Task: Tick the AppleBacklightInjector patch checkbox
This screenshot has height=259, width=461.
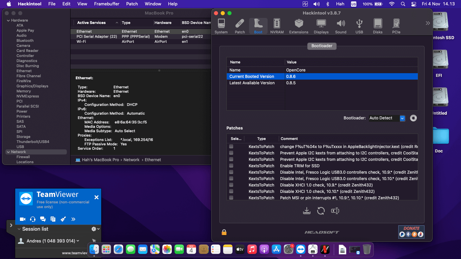Action: click(231, 146)
